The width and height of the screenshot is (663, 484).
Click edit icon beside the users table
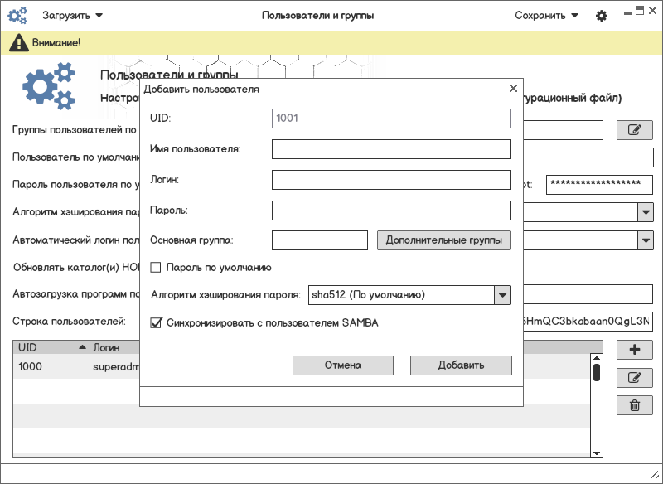pyautogui.click(x=635, y=378)
